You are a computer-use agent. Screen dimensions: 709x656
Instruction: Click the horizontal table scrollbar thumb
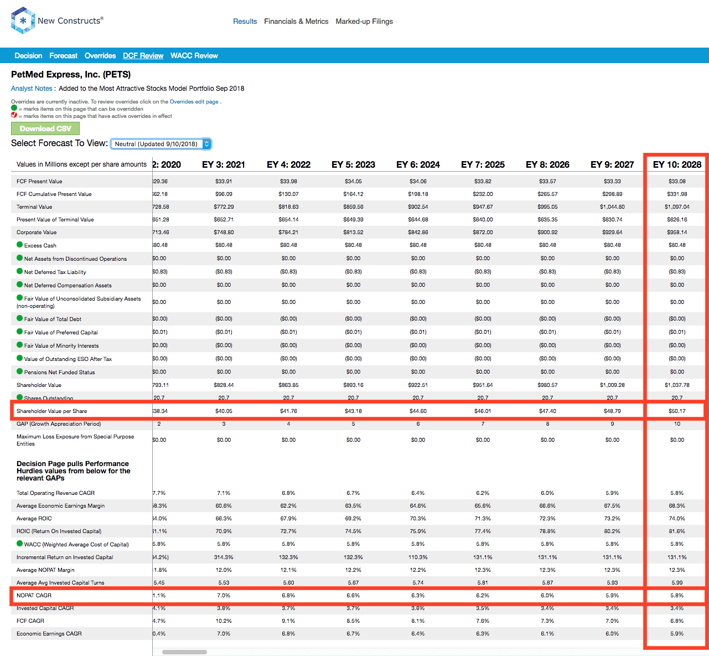pos(184,652)
